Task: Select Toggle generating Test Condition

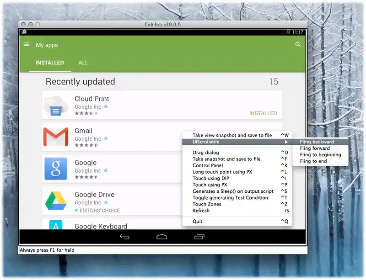Action: coord(237,198)
